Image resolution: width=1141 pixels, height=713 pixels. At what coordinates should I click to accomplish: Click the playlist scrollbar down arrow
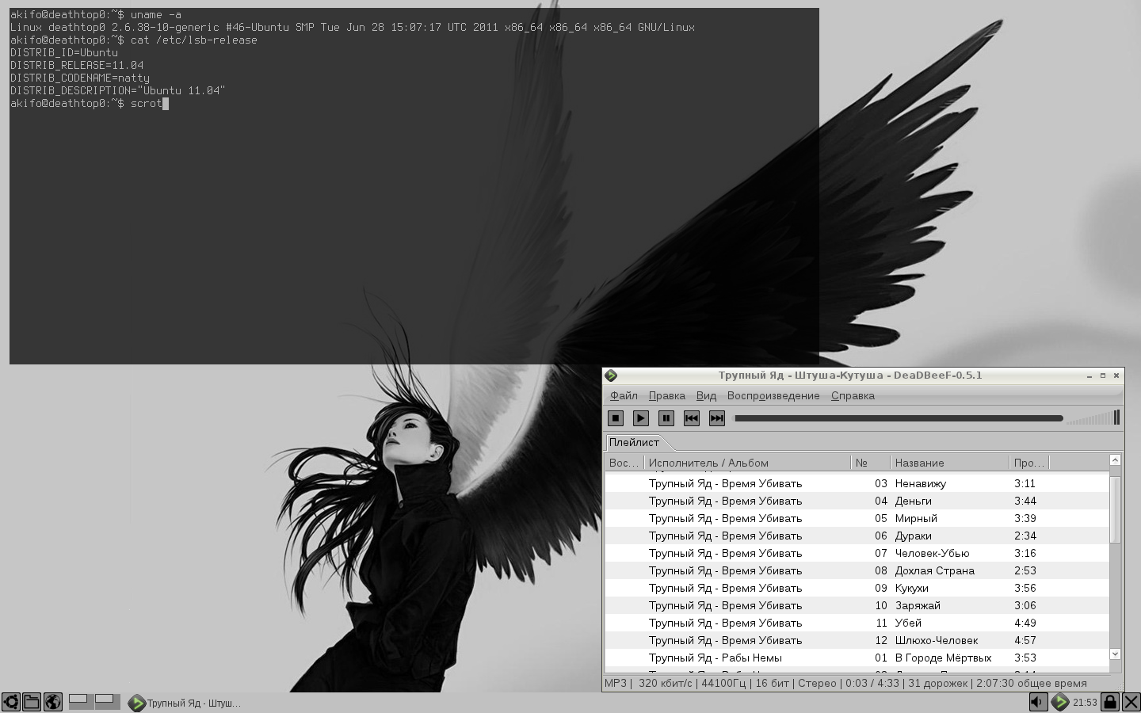point(1115,654)
